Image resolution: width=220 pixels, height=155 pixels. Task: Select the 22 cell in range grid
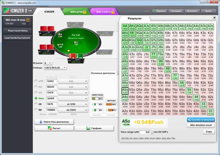(x=210, y=112)
